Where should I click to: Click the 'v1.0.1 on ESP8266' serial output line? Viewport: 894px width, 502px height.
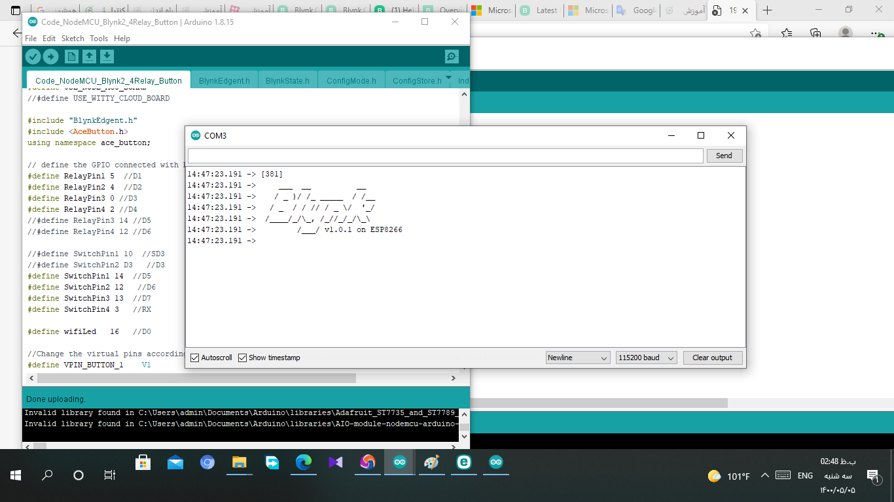click(363, 230)
